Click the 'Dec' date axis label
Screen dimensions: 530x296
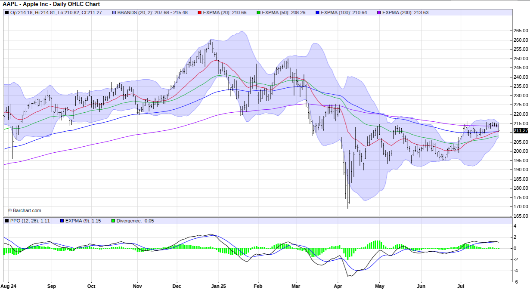[177, 286]
